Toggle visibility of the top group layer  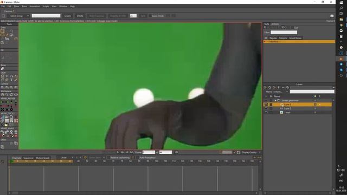(266, 101)
